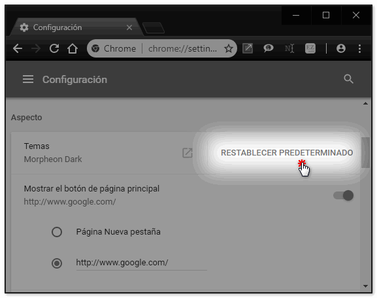Click the homepage URL input field
Viewport: 377px width, 298px height.
[x=141, y=263]
